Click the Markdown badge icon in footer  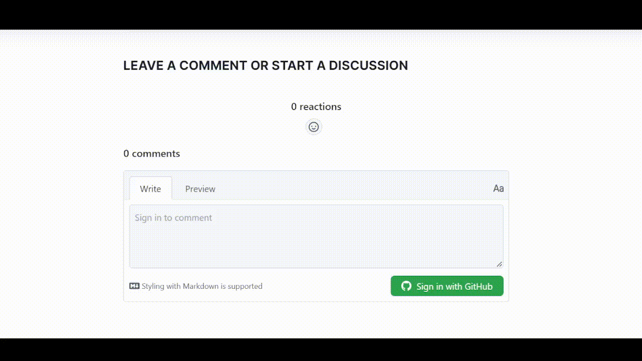pyautogui.click(x=134, y=286)
